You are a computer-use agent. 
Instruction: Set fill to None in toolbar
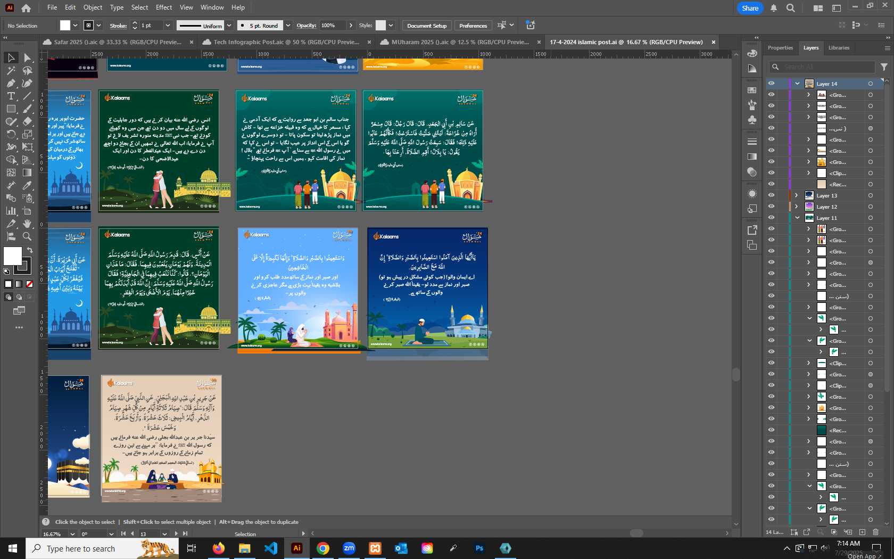[x=30, y=284]
